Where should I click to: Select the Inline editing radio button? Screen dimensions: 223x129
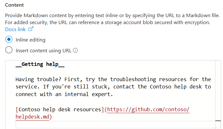click(9, 40)
